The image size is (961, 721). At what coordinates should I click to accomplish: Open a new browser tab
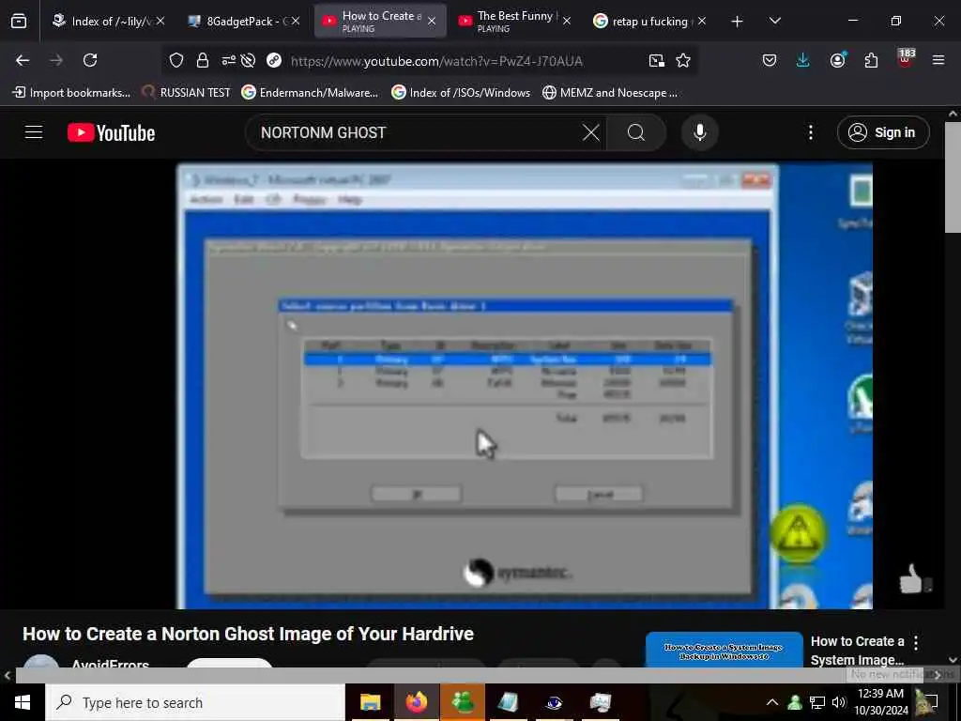click(738, 22)
